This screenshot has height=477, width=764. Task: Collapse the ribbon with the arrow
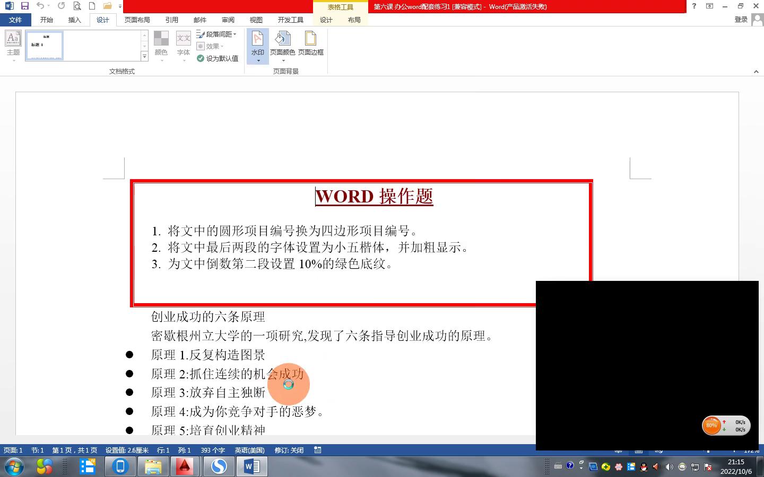tap(756, 72)
